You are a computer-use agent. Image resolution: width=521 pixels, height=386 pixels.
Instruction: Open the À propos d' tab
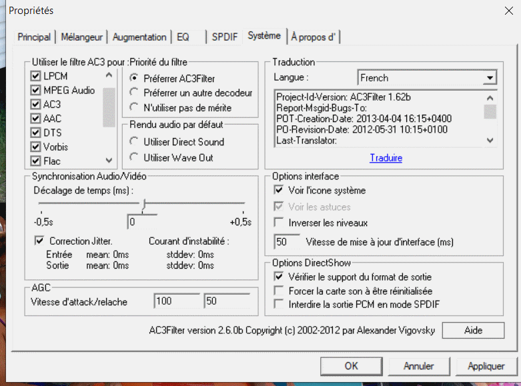point(314,37)
